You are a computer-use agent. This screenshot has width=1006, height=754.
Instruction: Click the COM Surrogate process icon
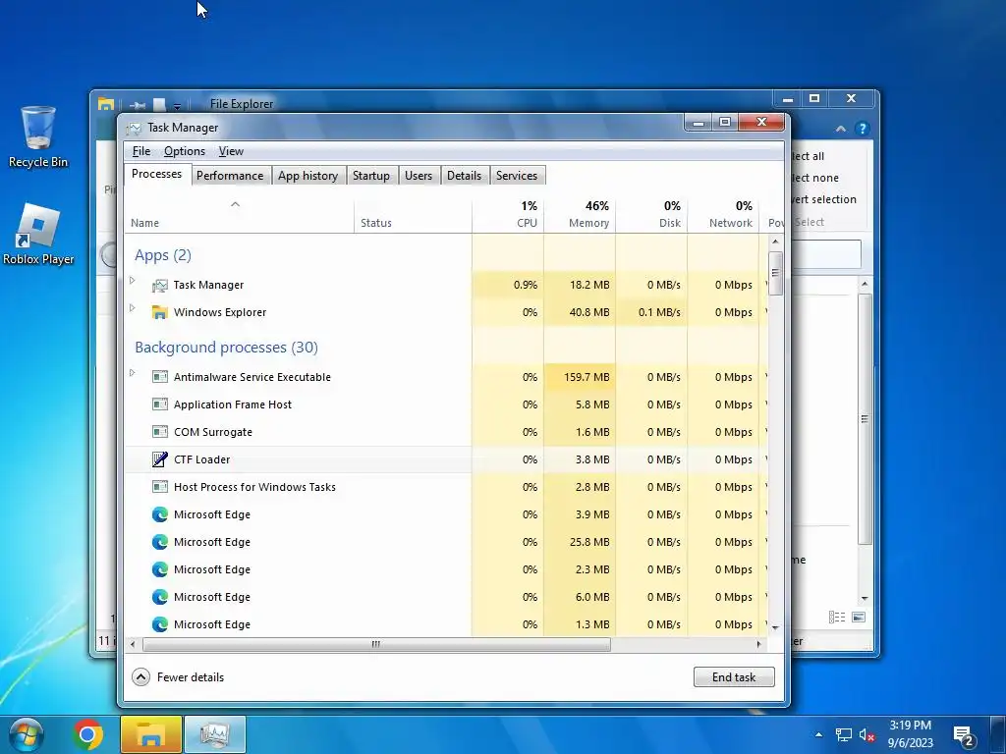click(x=160, y=432)
